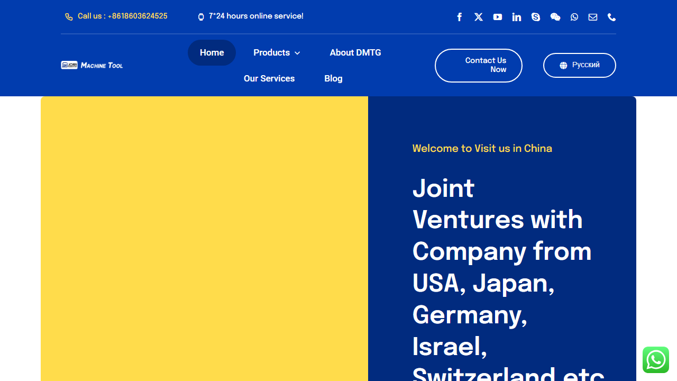Click the yellow hero image panel
Image resolution: width=677 pixels, height=381 pixels.
coord(204,239)
